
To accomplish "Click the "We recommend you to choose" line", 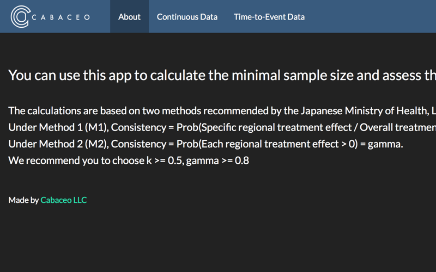I will [129, 160].
